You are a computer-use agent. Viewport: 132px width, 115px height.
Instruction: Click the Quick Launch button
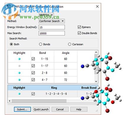[41, 109]
